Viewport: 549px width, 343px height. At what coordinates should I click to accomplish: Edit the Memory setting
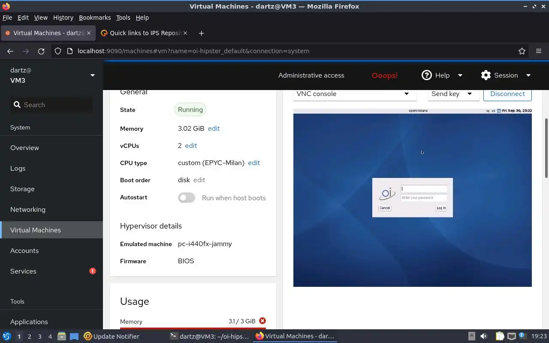(214, 129)
